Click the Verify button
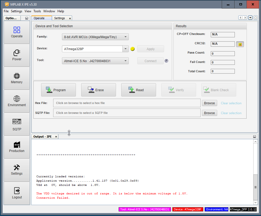Screen dimensions: 261x216 179,90
